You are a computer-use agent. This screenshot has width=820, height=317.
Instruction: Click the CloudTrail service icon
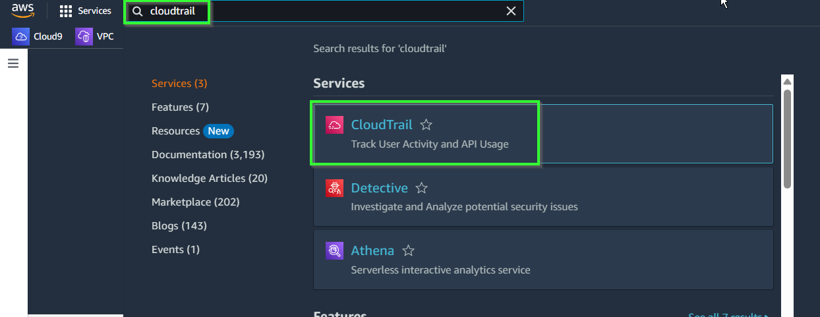point(335,125)
